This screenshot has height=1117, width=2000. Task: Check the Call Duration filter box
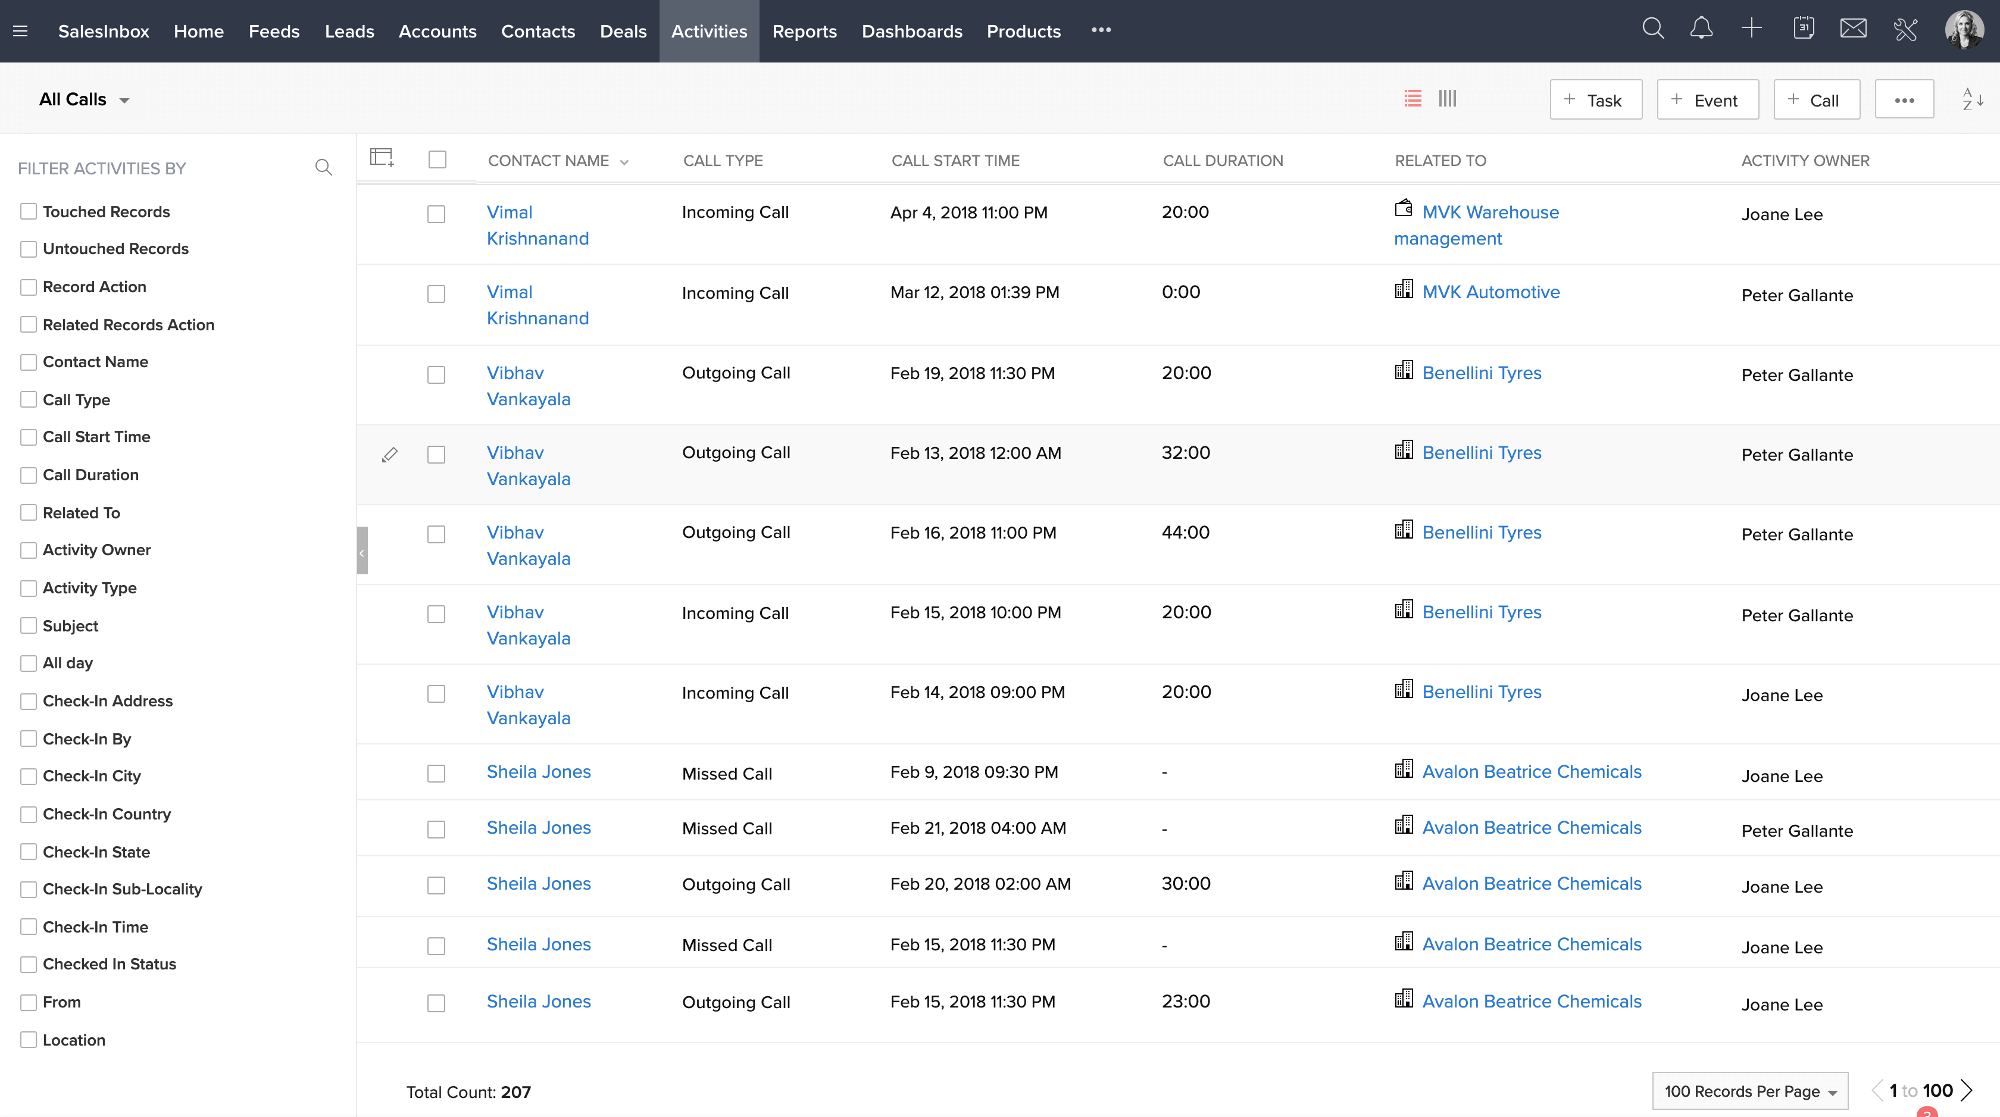pyautogui.click(x=29, y=475)
